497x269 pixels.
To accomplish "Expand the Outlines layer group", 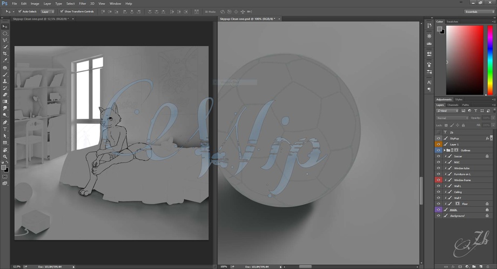I will coord(445,150).
